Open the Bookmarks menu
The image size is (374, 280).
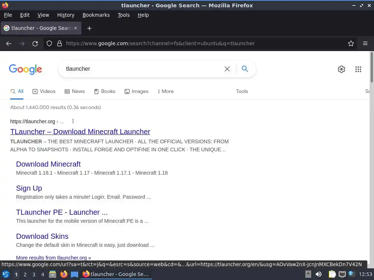[x=96, y=15]
